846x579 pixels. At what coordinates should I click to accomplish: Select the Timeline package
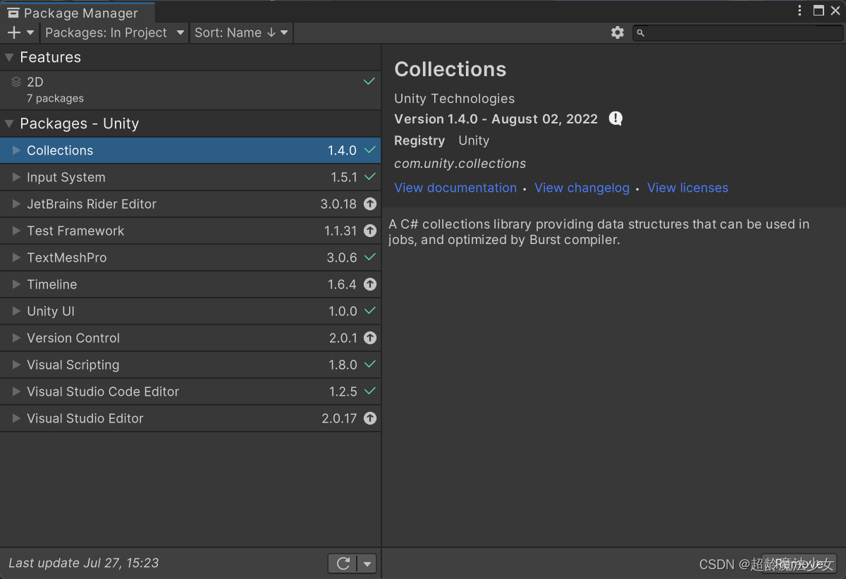point(190,284)
